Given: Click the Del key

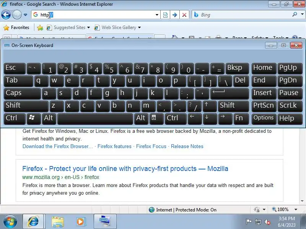Looking at the screenshot, I should (241, 81).
